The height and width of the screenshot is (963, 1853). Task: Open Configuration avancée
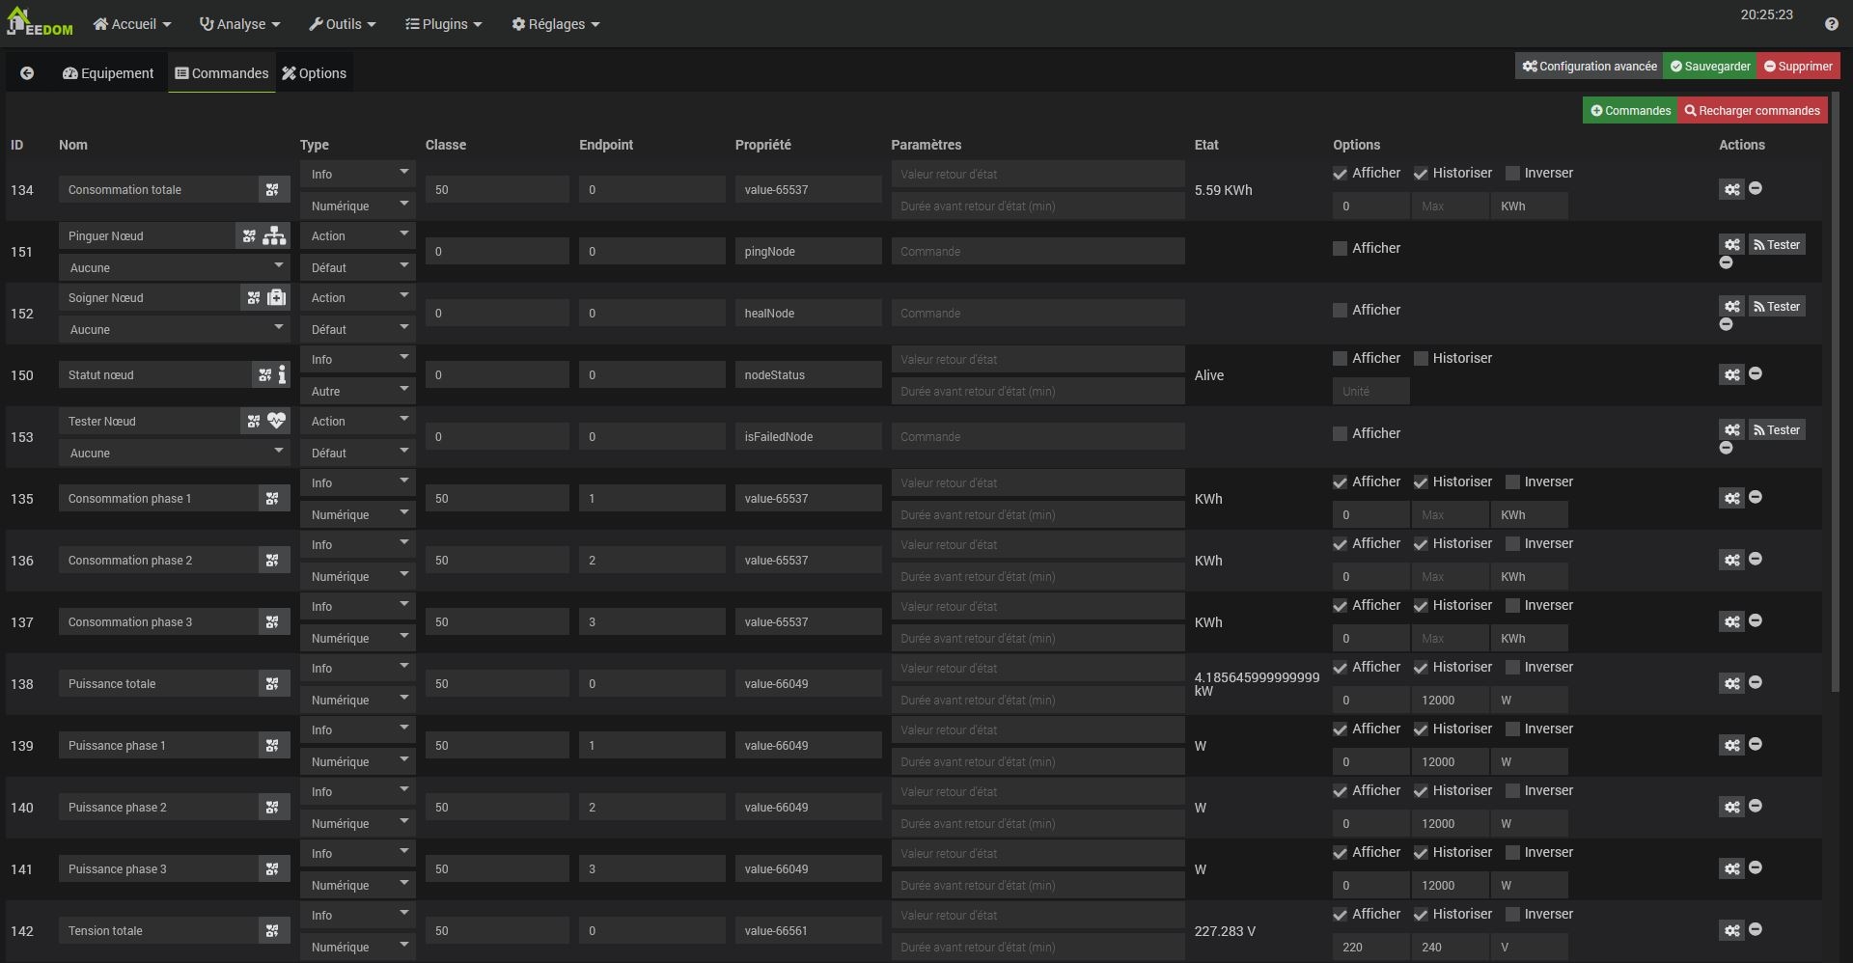click(x=1590, y=67)
